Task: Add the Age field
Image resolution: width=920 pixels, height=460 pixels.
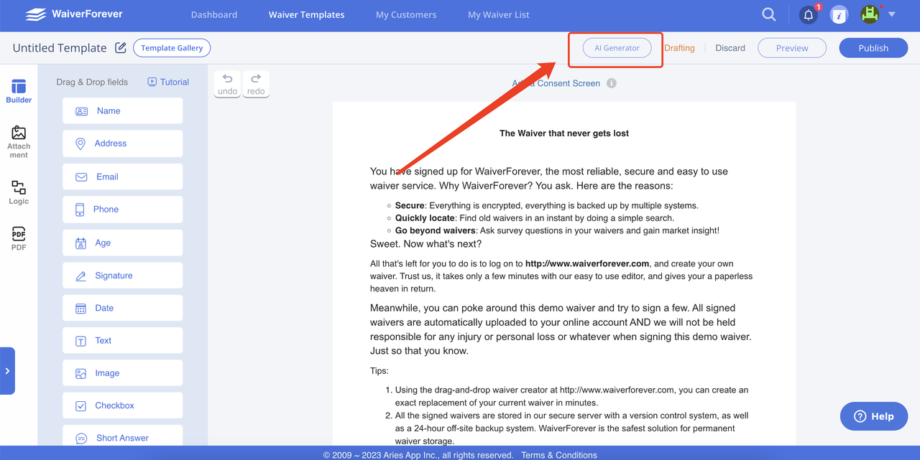Action: click(122, 243)
